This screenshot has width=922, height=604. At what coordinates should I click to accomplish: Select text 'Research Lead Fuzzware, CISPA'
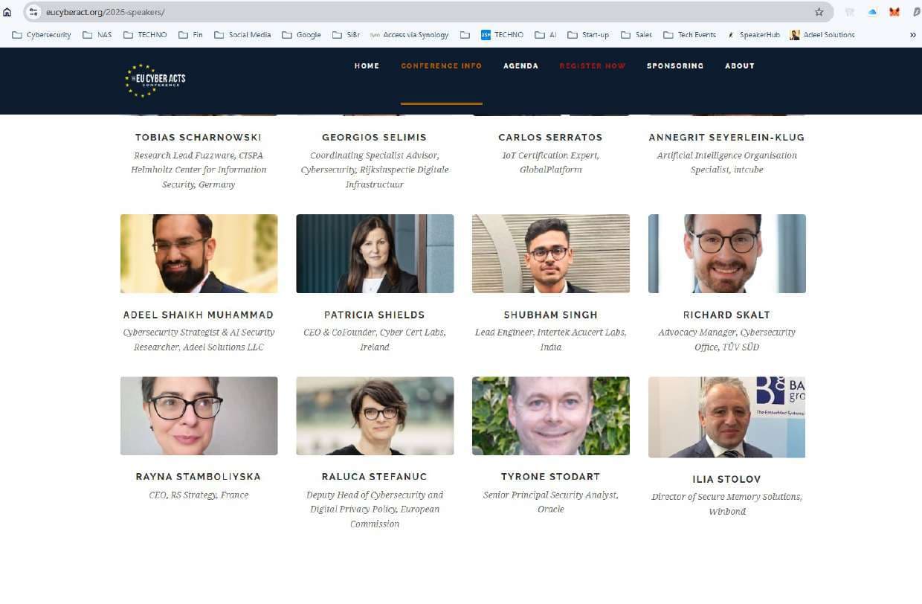point(199,155)
